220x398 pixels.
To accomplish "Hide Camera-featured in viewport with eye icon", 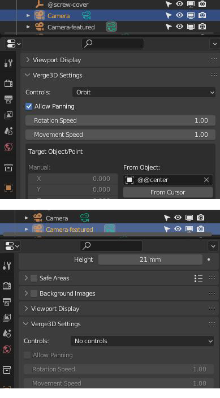I will coord(179,27).
